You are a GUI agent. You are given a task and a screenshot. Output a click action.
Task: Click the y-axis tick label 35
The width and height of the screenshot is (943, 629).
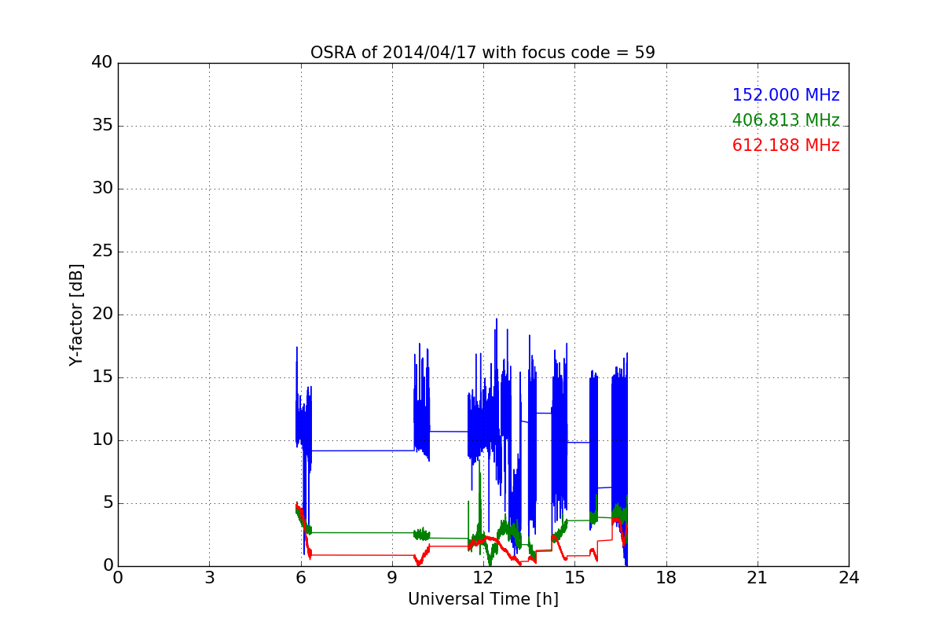(102, 126)
